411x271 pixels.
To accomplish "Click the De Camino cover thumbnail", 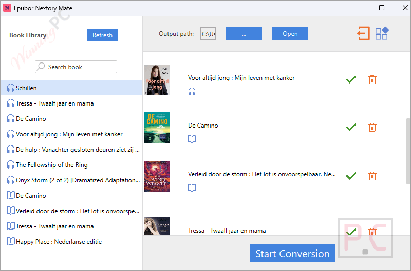I will [157, 128].
